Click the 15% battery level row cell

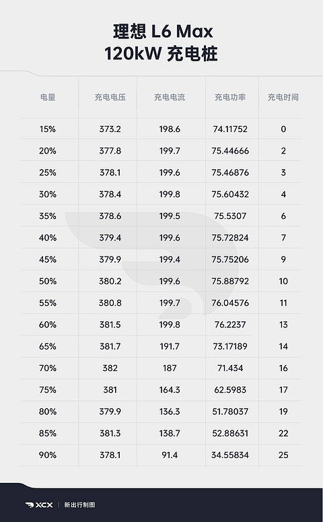click(48, 129)
